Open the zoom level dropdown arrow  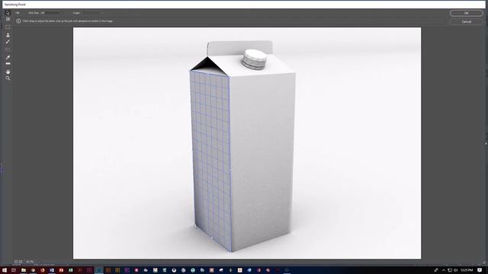pos(39,262)
